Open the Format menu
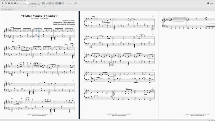Screen dimensions: 215x121 pyautogui.click(x=14, y=1)
